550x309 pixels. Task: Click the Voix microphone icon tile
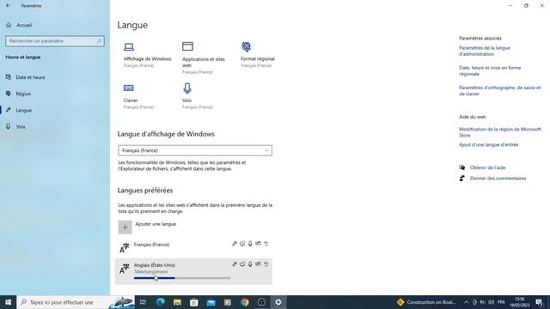(x=187, y=88)
